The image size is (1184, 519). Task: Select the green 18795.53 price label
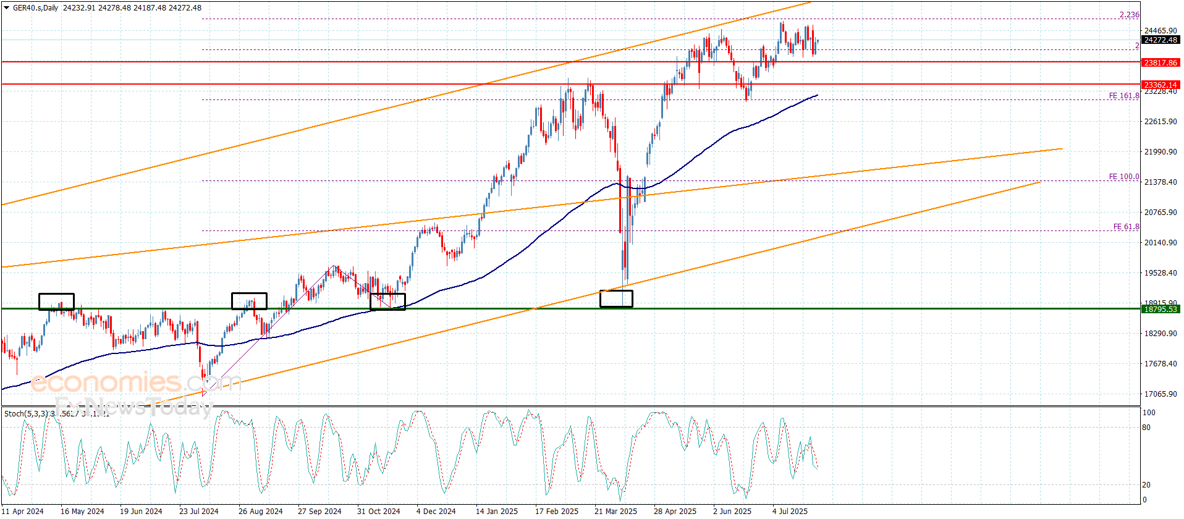1161,309
